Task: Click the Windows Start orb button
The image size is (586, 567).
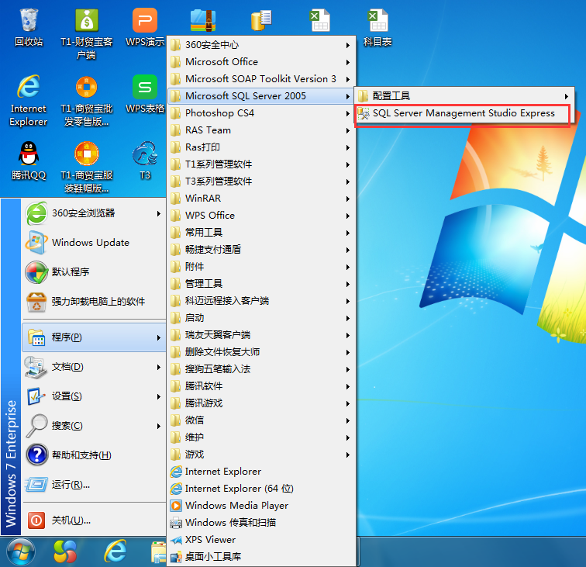Action: 19,550
